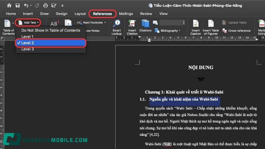Pick the checked Level 2 menu entry
Viewport: 265px width, 149px height.
tap(51, 43)
